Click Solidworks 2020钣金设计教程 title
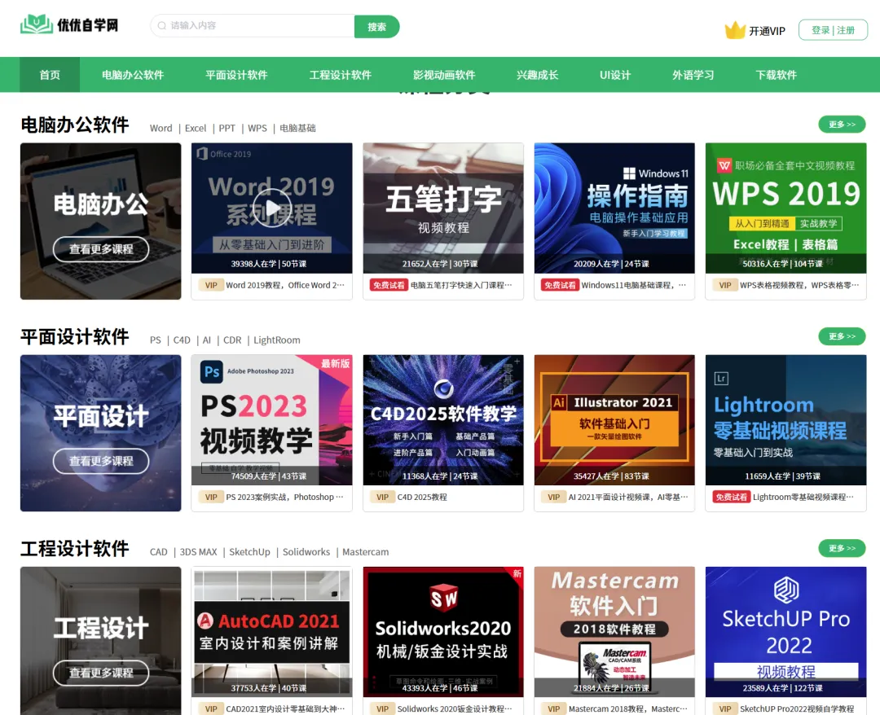Viewport: 880px width, 715px height. [455, 708]
